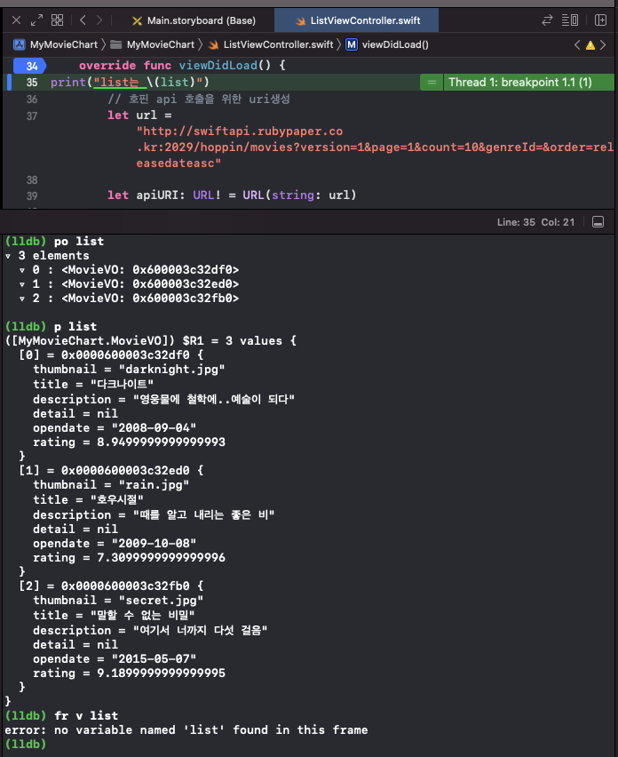Viewport: 618px width, 757px height.
Task: Open ListViewController.swift jump bar item
Action: pyautogui.click(x=271, y=45)
